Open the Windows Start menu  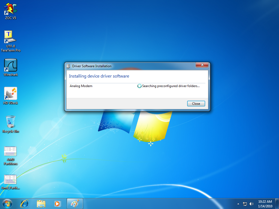7,204
